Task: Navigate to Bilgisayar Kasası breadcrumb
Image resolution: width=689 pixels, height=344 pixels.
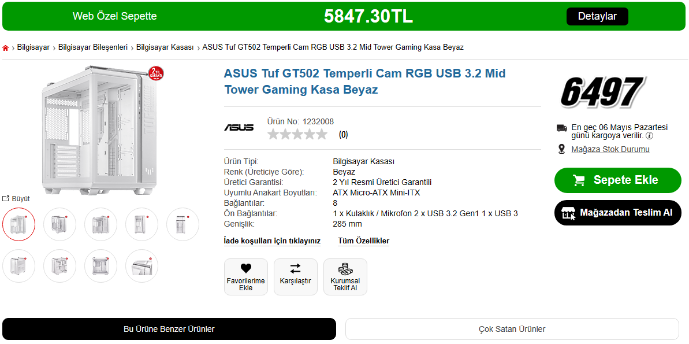Action: pos(165,47)
